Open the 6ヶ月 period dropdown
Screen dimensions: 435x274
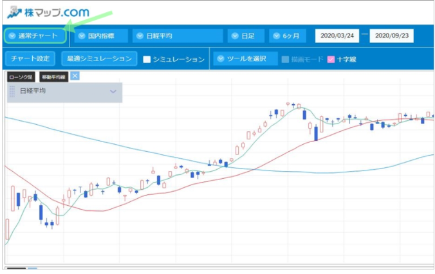pos(288,36)
